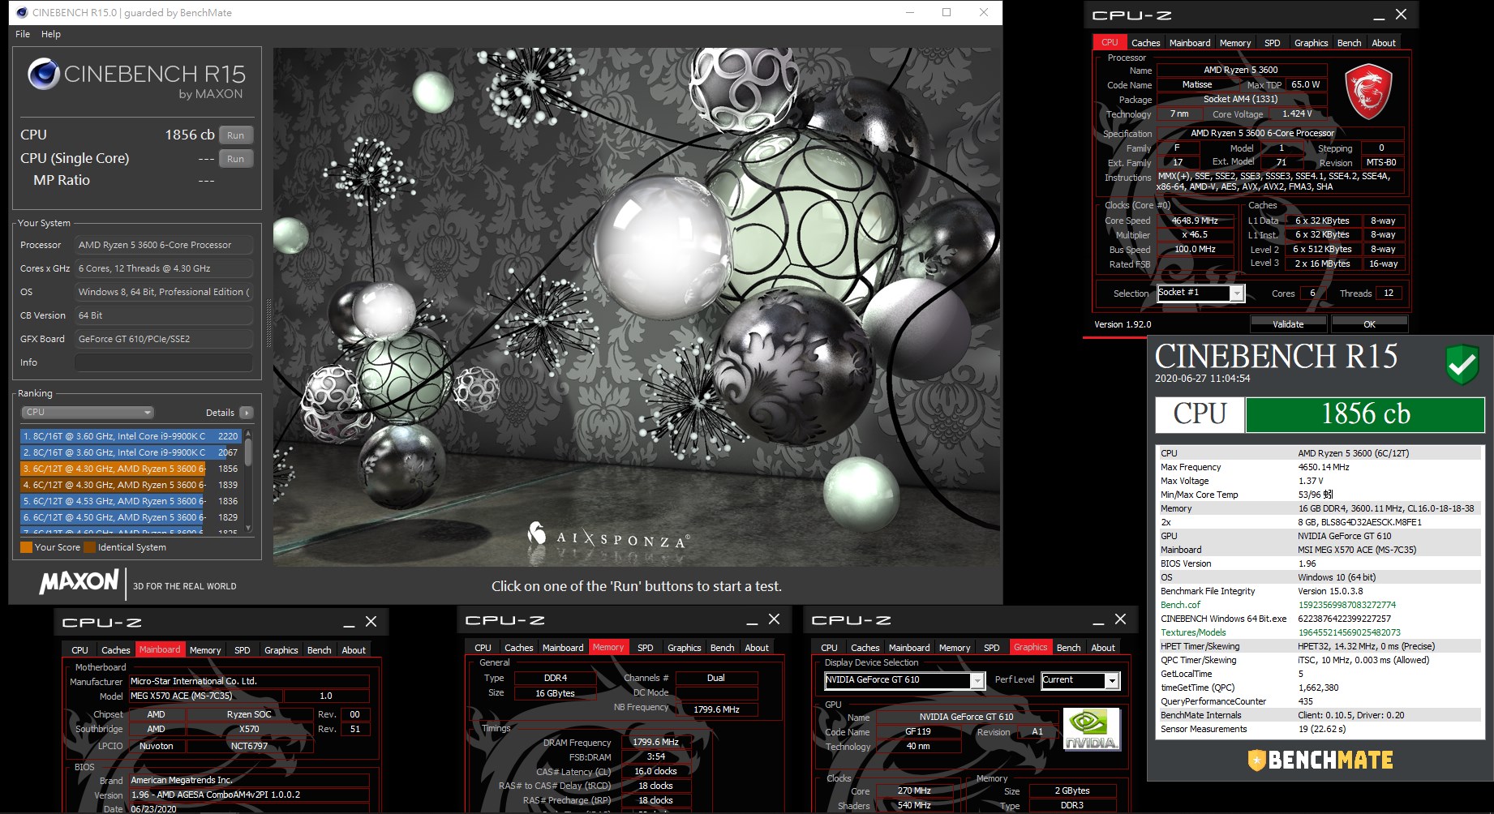Select CPU tab in CPU-Z Mainboard window
1494x814 pixels.
79,650
